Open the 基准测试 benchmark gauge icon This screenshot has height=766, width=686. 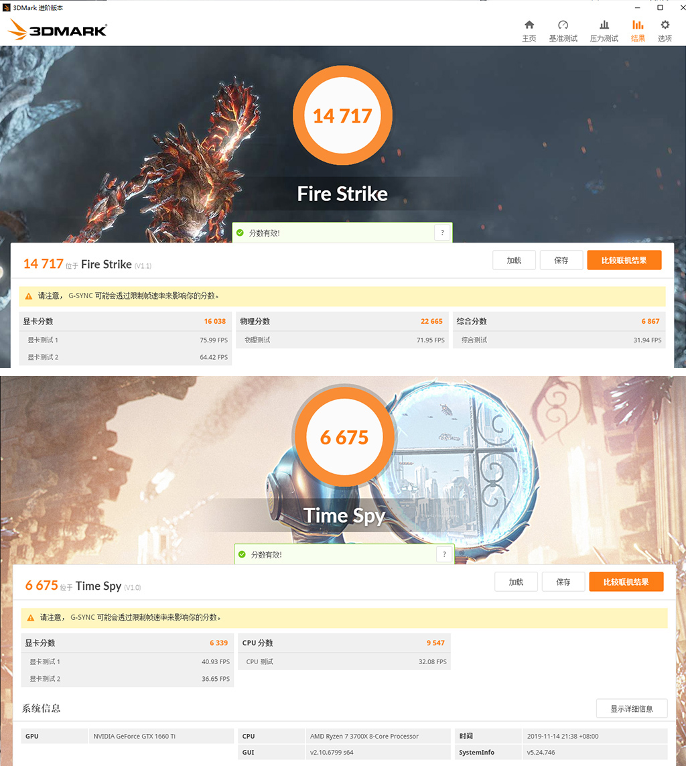[563, 25]
